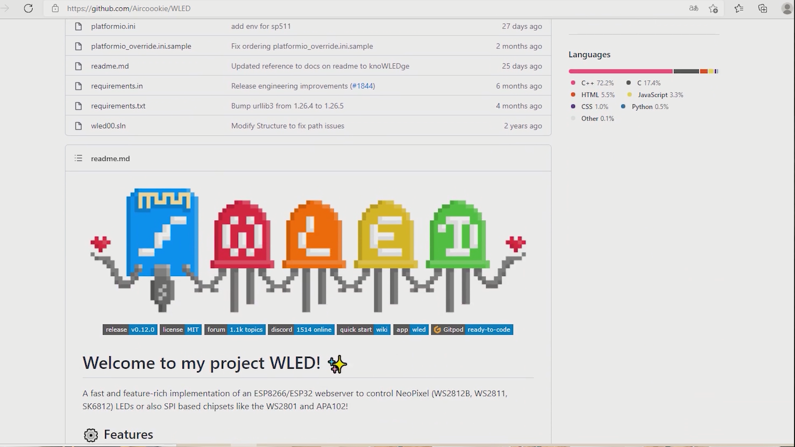Screen dimensions: 795x447
Task: Open pull request #1844 link
Action: click(363, 85)
